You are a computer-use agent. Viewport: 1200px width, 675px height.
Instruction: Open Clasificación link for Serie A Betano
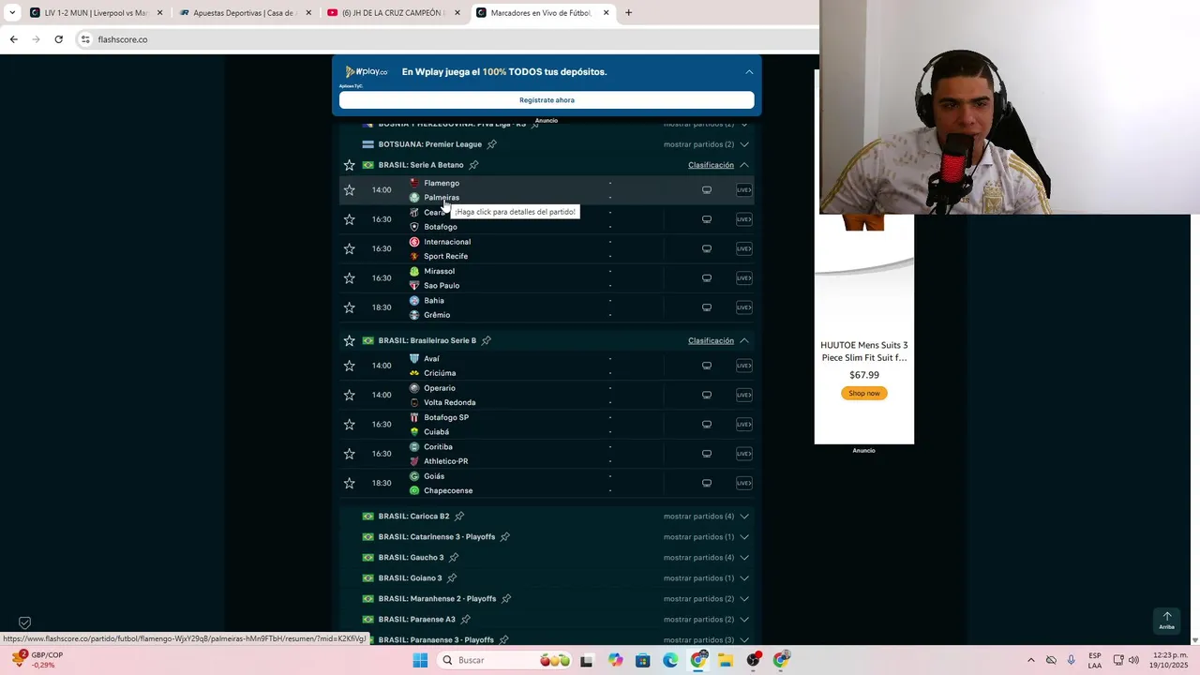711,165
